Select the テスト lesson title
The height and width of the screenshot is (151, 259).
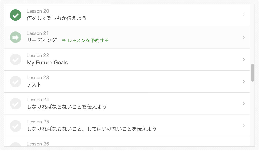[x=34, y=85]
